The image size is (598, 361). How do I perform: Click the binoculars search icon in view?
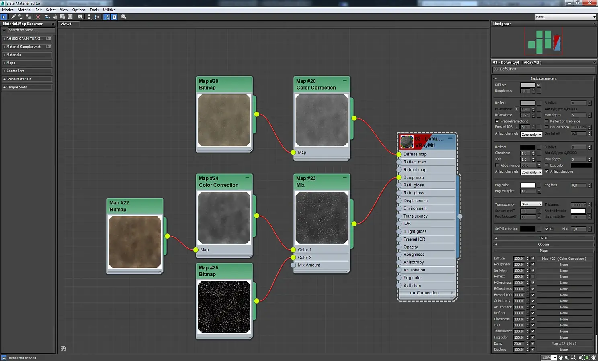[x=63, y=348]
